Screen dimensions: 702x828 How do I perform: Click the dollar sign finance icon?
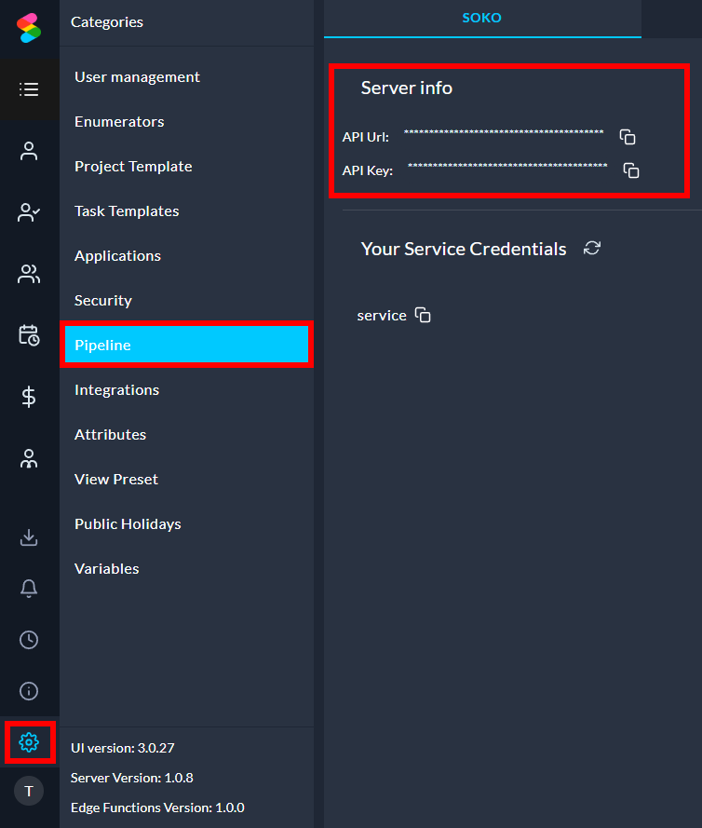[x=29, y=397]
